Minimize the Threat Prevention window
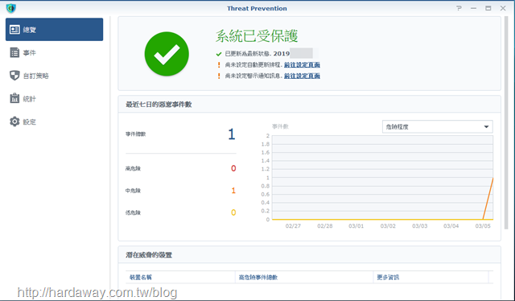The width and height of the screenshot is (515, 301). [x=473, y=8]
